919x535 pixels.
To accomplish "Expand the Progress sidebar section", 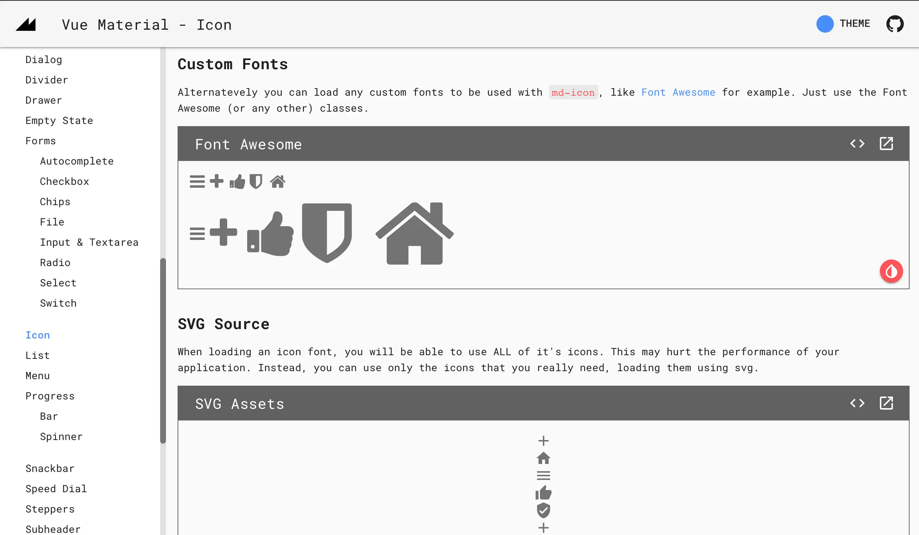I will (50, 396).
